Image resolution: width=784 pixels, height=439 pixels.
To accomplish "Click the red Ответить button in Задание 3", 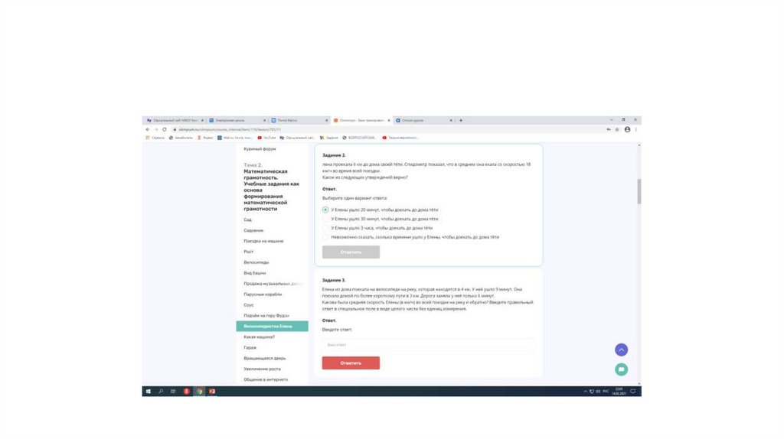I will coord(351,363).
